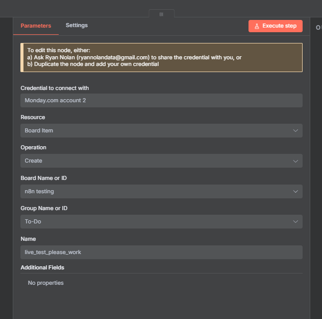Click the Credential to connect with label
The height and width of the screenshot is (319, 322).
[x=55, y=88]
